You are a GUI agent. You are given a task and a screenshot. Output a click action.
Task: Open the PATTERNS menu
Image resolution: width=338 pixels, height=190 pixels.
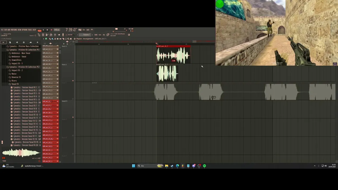(14, 30)
